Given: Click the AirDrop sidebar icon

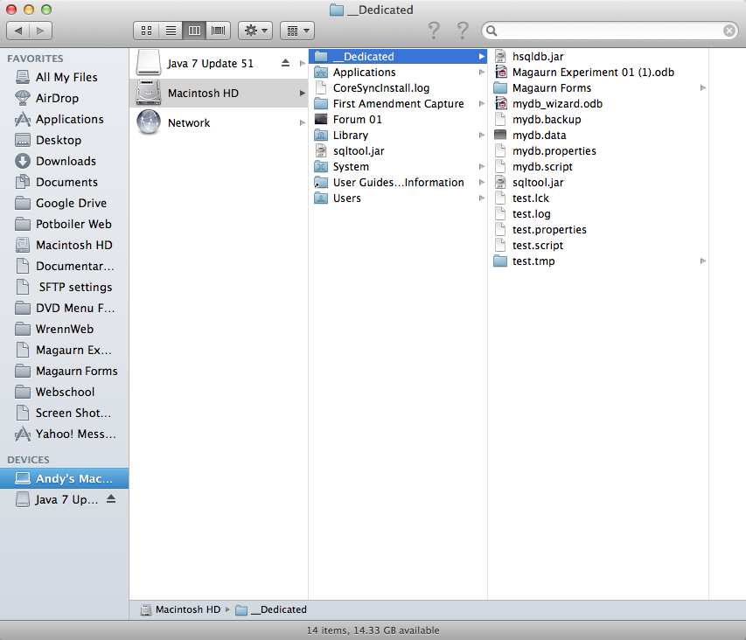Looking at the screenshot, I should point(23,98).
